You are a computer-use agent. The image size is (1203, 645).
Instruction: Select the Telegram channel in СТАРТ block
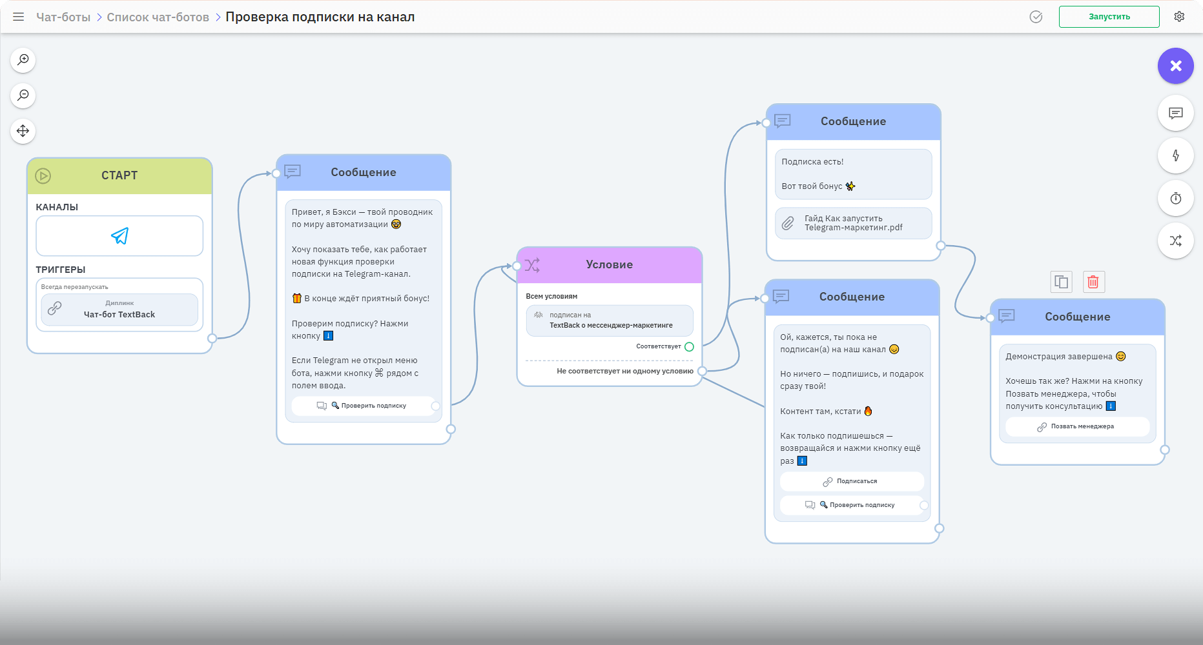click(119, 236)
